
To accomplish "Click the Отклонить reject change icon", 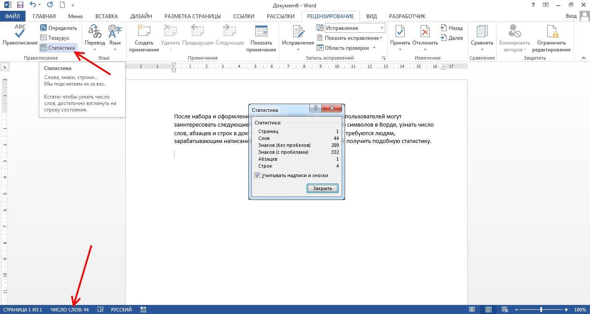I will click(425, 35).
